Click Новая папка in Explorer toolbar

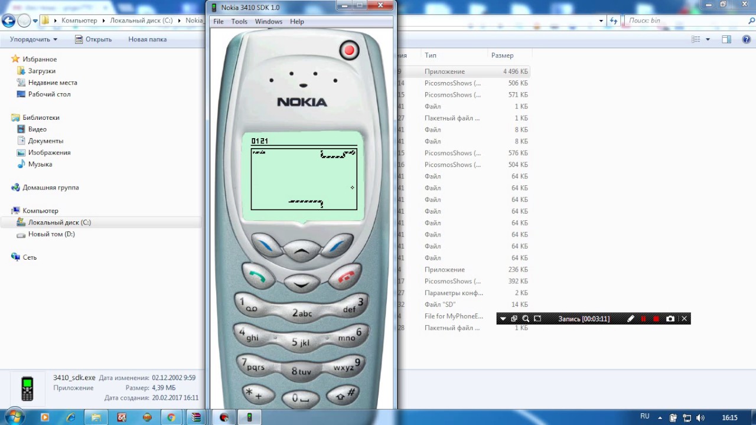[x=148, y=40]
